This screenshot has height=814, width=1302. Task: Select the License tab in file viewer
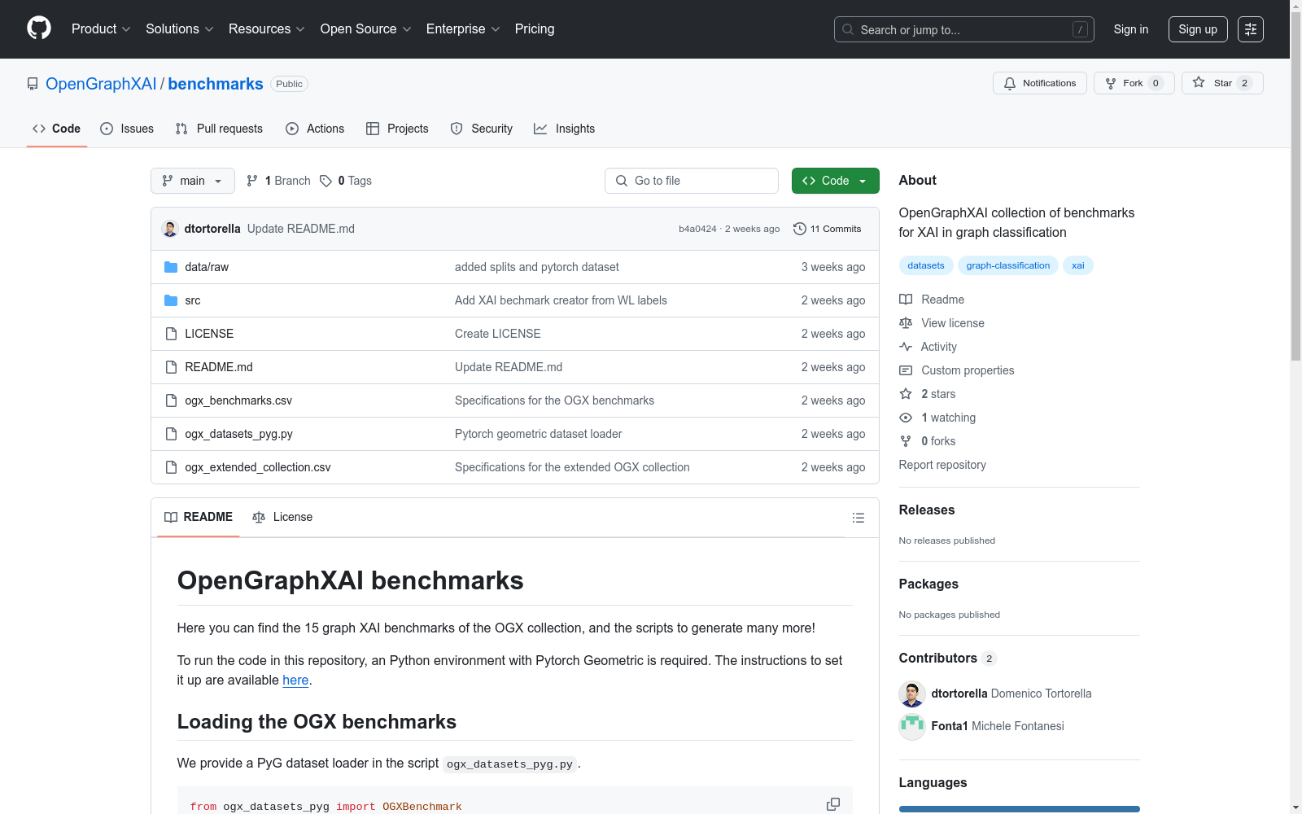282,517
